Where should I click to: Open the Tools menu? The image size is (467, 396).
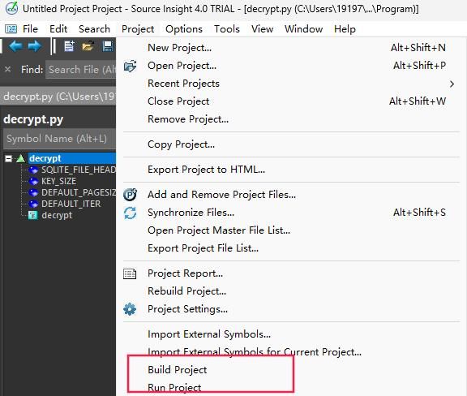[227, 29]
